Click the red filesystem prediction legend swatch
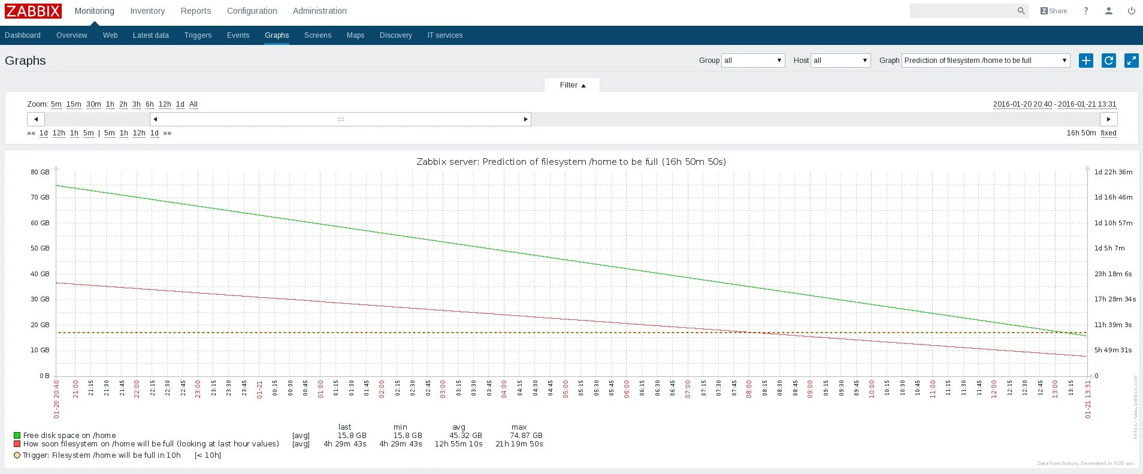Viewport: 1143px width, 474px height. pyautogui.click(x=17, y=444)
